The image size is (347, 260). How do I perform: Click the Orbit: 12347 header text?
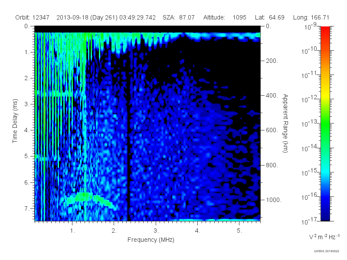(x=32, y=17)
